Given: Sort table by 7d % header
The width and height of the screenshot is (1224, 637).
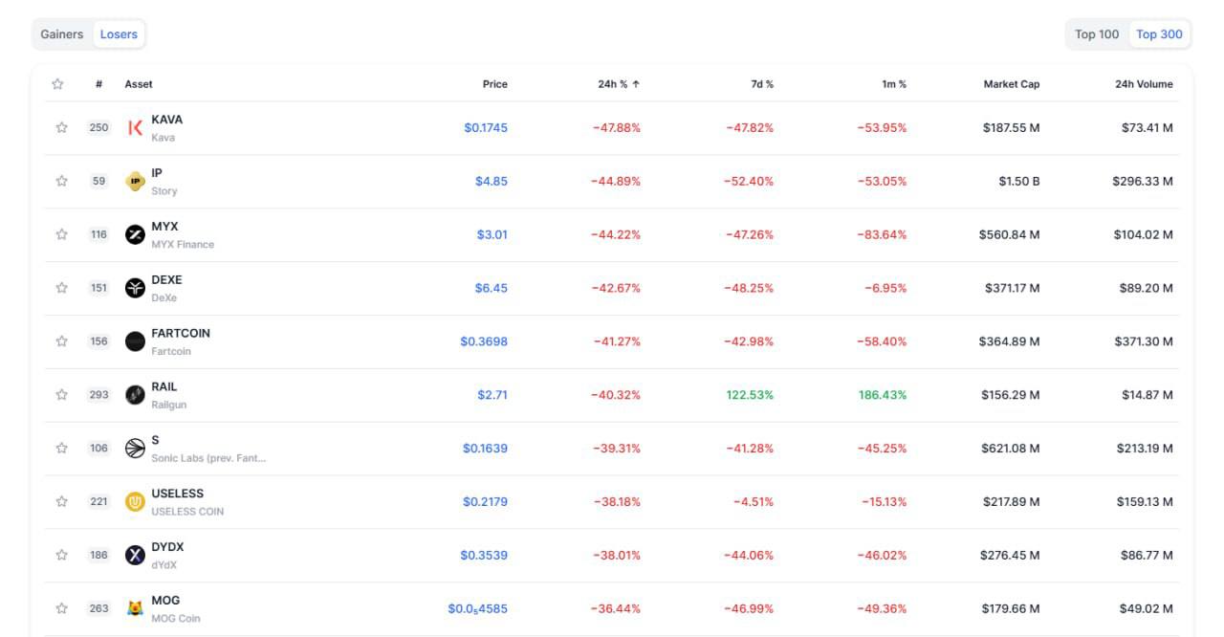Looking at the screenshot, I should (x=762, y=84).
